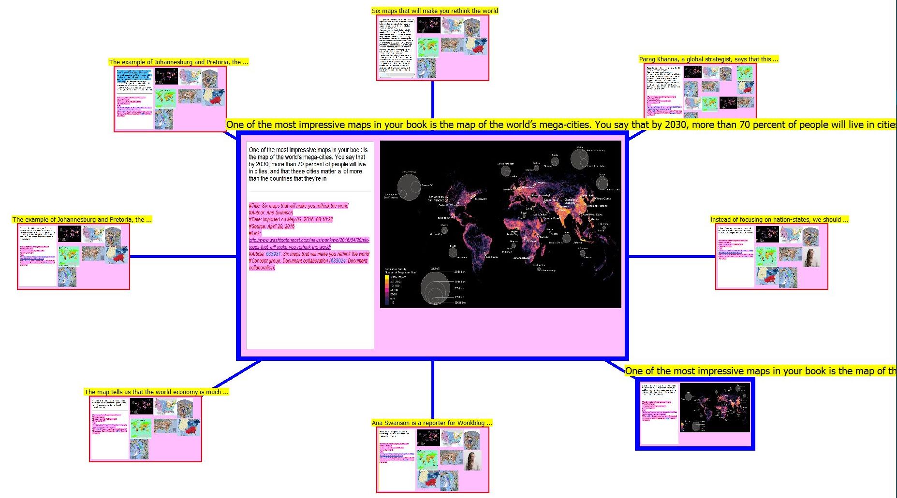Select the "Ana Swanson is a reporter" node label

click(x=431, y=423)
